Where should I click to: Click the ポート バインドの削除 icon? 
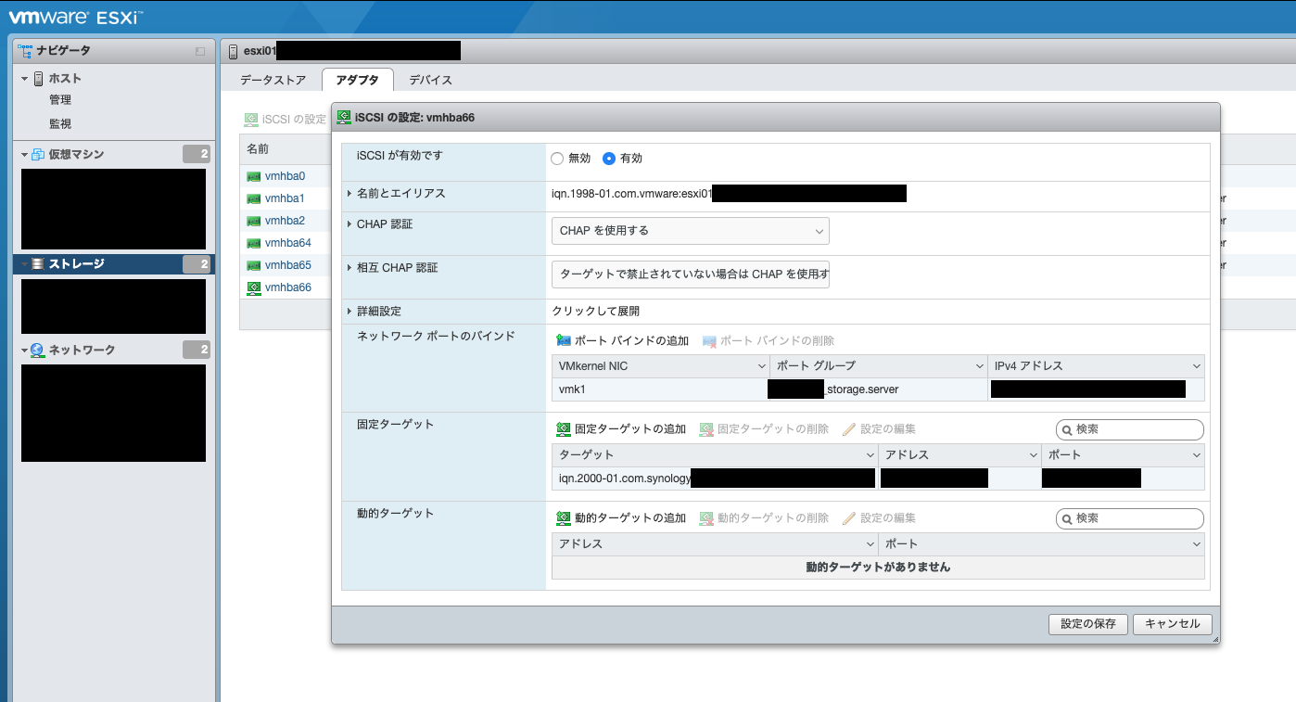pyautogui.click(x=709, y=341)
